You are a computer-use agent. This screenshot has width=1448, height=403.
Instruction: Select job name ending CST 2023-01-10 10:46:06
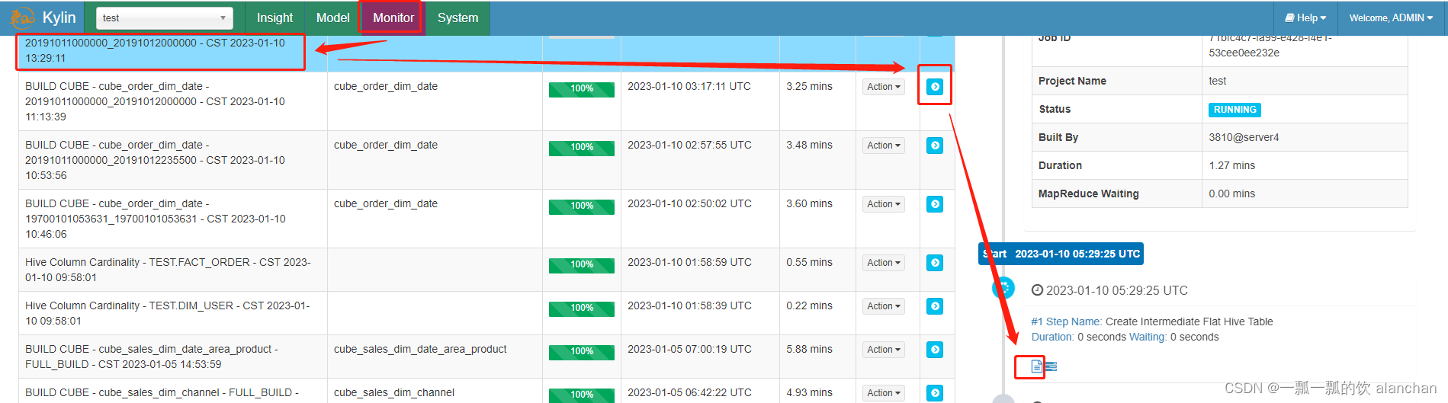pos(156,219)
